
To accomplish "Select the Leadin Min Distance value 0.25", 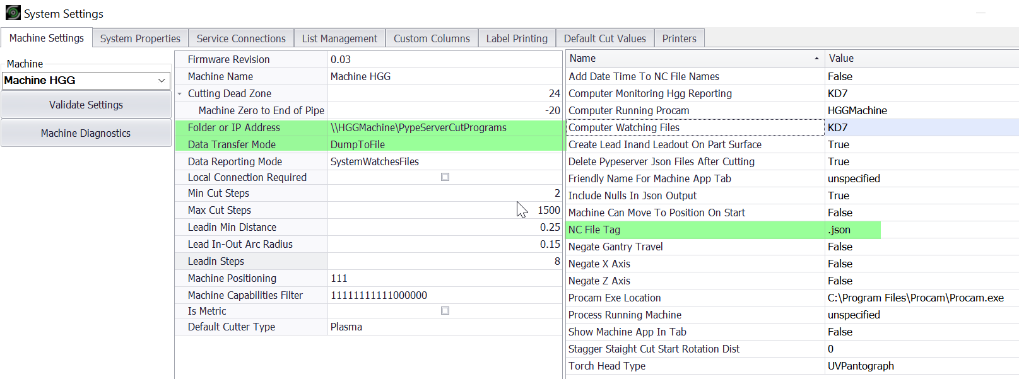I will point(550,227).
